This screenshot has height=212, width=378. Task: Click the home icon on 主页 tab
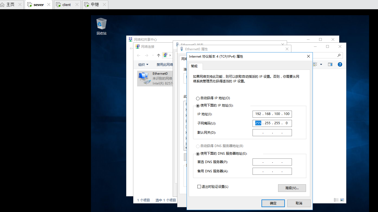coord(3,5)
